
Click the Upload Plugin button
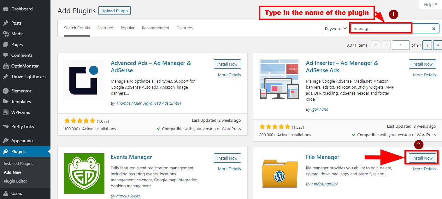[x=115, y=10]
